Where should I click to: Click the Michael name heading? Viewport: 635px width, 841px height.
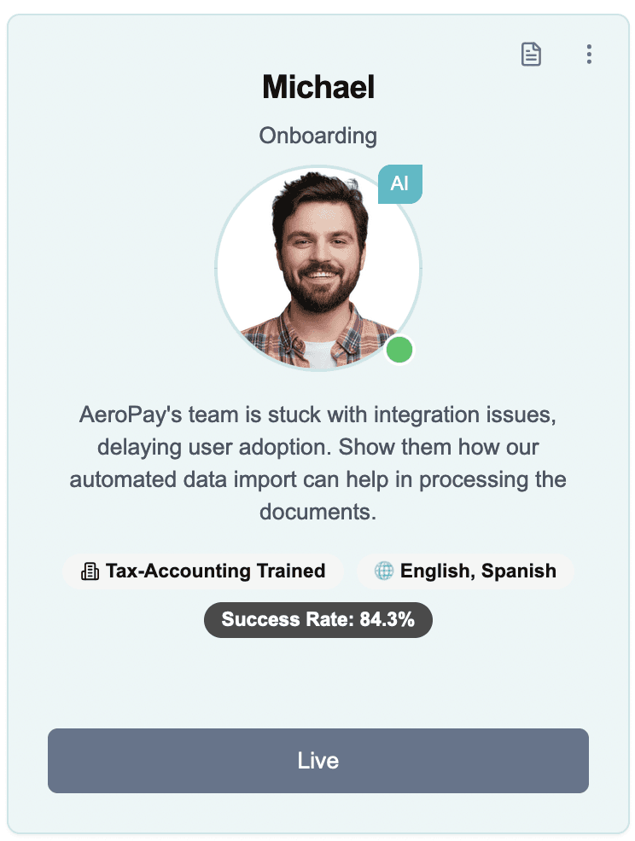point(318,87)
